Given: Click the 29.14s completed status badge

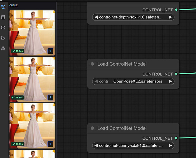Looking at the screenshot, I should 18,51.
